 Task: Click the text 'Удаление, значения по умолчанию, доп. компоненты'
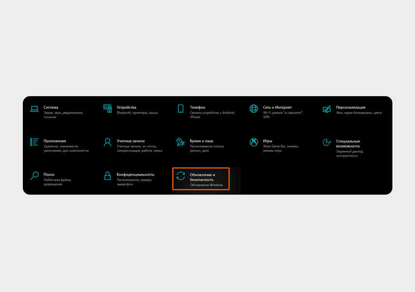(66, 149)
